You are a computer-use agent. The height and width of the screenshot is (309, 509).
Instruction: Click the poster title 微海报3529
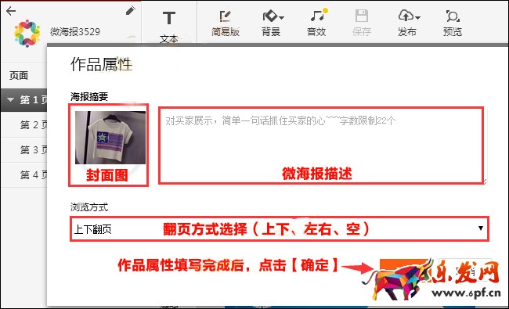pos(75,32)
